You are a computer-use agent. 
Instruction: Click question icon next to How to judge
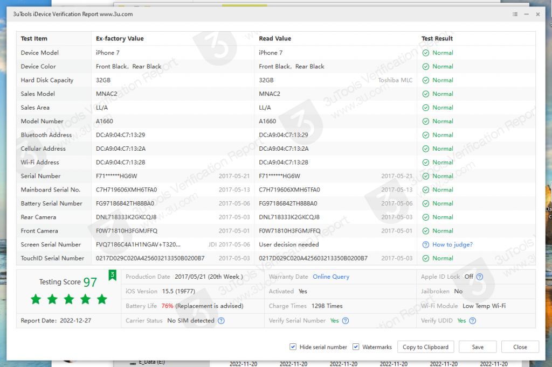(x=426, y=245)
